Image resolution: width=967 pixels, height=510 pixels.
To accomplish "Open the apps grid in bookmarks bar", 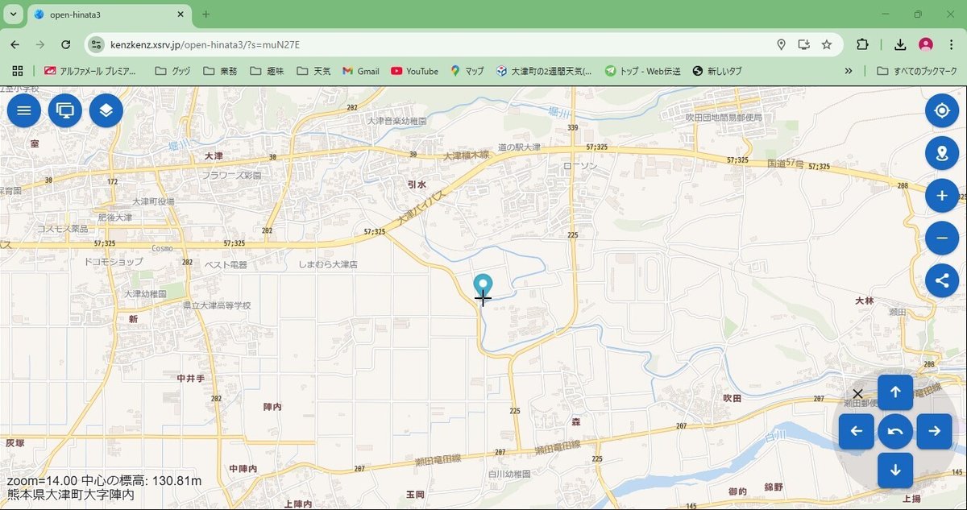I will 18,71.
